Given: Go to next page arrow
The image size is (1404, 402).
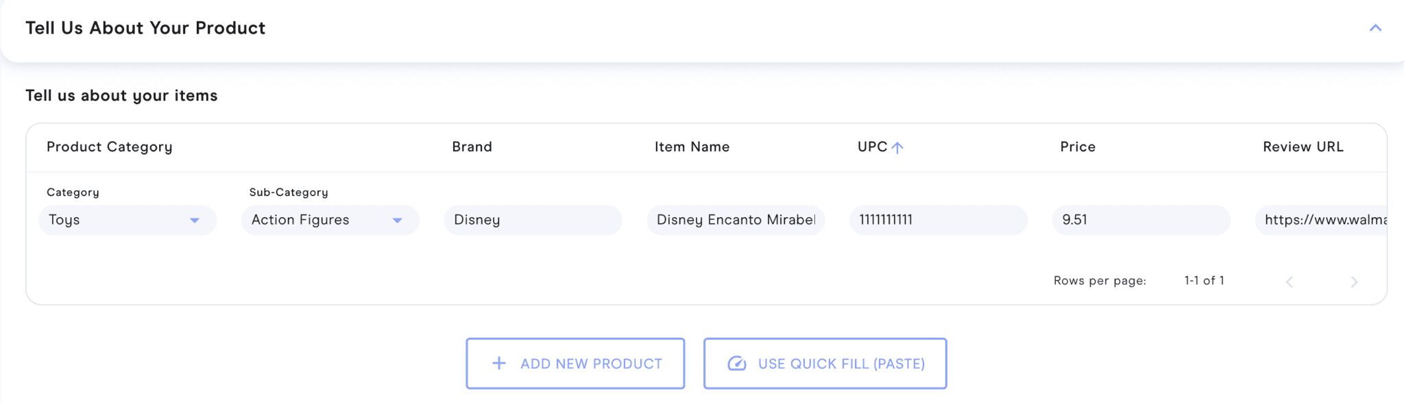Looking at the screenshot, I should (1354, 281).
